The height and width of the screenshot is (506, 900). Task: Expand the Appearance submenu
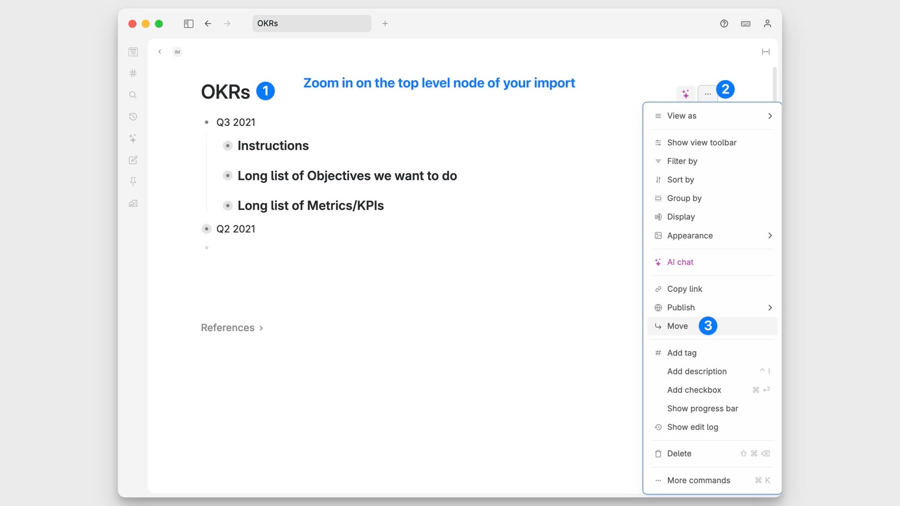pos(712,235)
